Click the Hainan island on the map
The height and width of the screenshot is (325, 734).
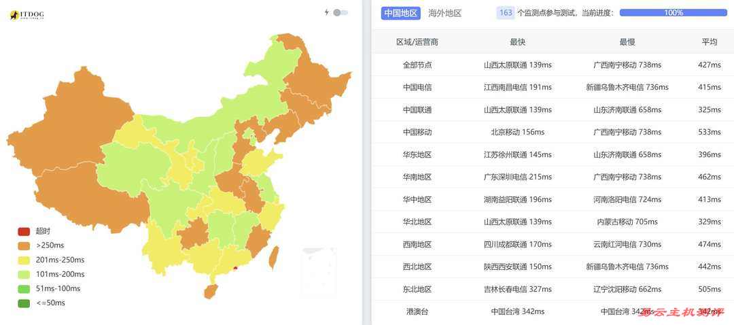[211, 291]
